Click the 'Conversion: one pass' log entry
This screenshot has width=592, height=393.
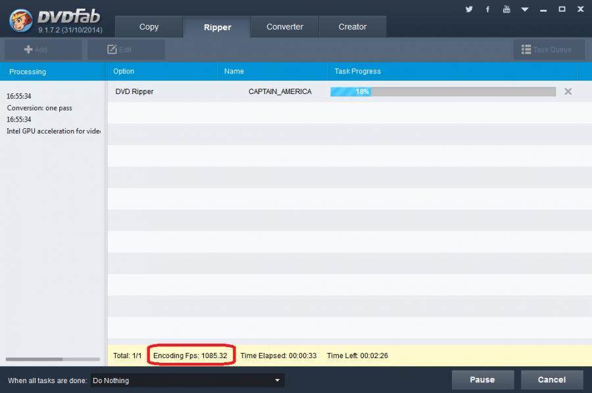[x=39, y=108]
